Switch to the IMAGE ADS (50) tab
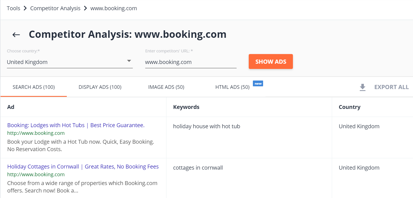413x198 pixels. [166, 87]
